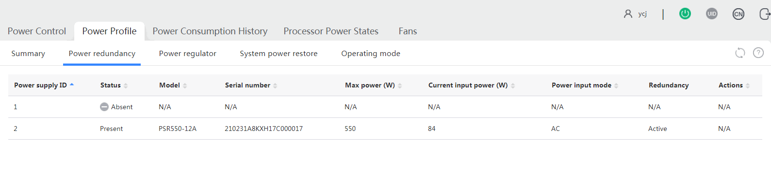This screenshot has height=187, width=771.
Task: Select the Power regulator sub-tab
Action: (x=188, y=53)
